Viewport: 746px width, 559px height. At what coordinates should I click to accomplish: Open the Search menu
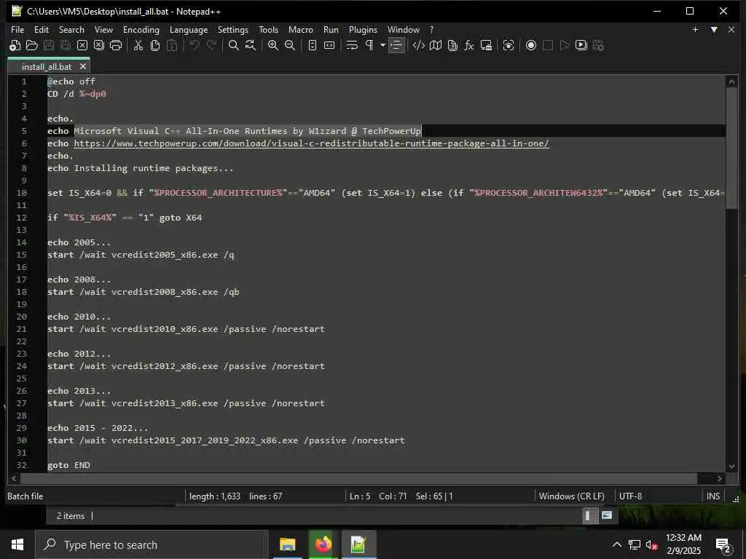(71, 29)
